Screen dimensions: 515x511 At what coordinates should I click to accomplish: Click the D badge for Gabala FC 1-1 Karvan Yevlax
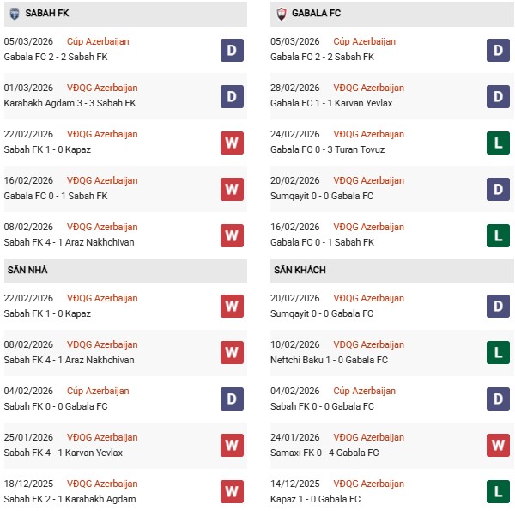point(499,96)
